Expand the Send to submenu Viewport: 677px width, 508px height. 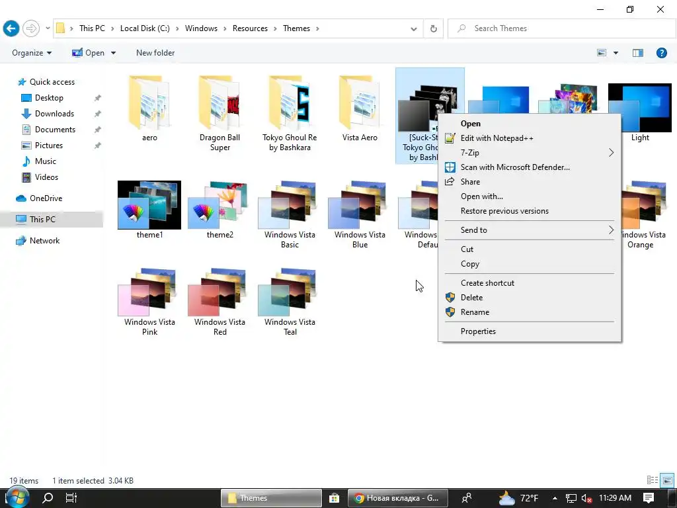(x=530, y=230)
